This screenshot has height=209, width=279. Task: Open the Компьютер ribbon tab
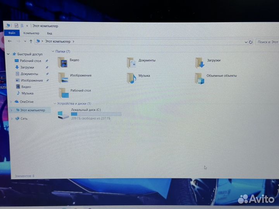point(31,33)
